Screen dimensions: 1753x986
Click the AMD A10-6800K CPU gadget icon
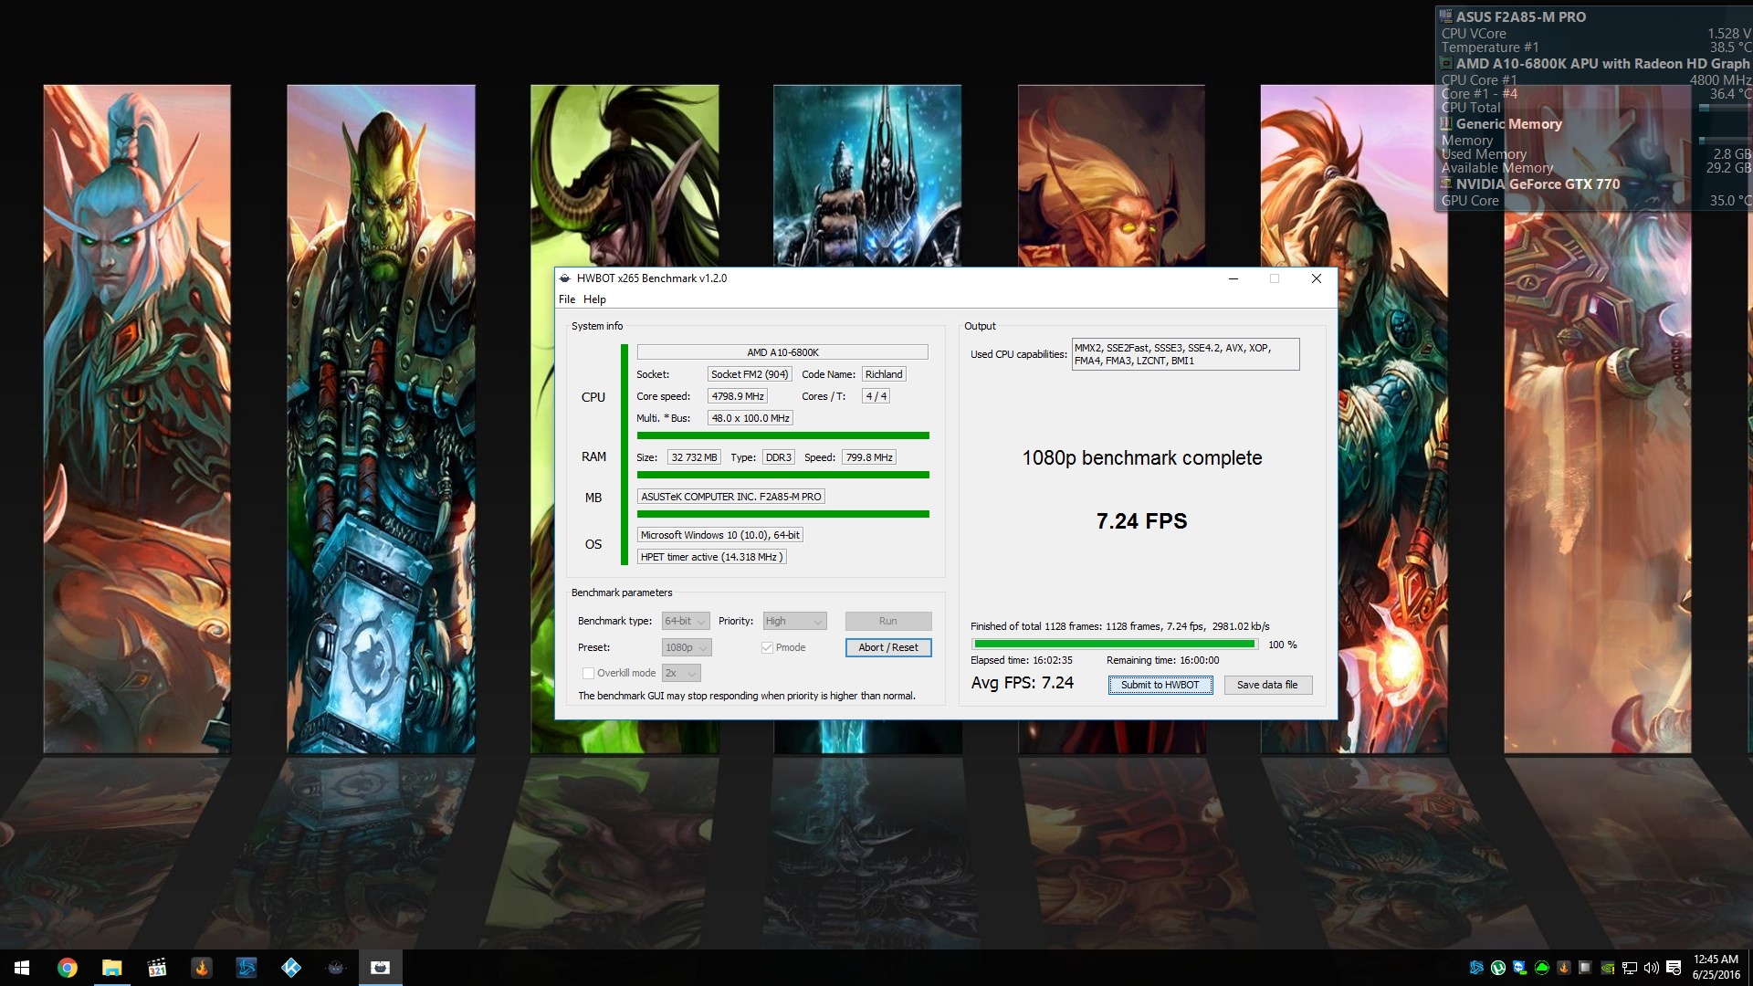(1446, 64)
